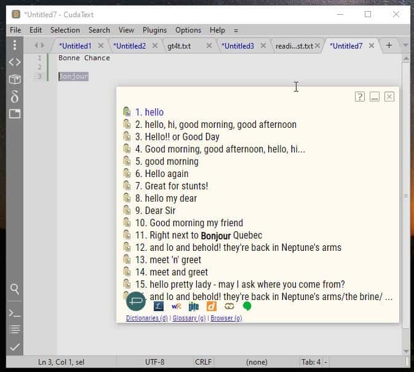This screenshot has height=372, width=414.
Task: Copy icon beside '5. good morning'
Action: (x=127, y=161)
